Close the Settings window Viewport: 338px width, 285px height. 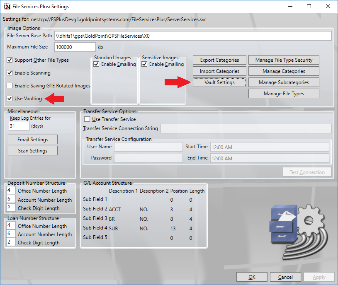click(x=328, y=7)
